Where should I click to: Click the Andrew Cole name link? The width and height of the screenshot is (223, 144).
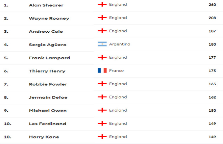46,31
